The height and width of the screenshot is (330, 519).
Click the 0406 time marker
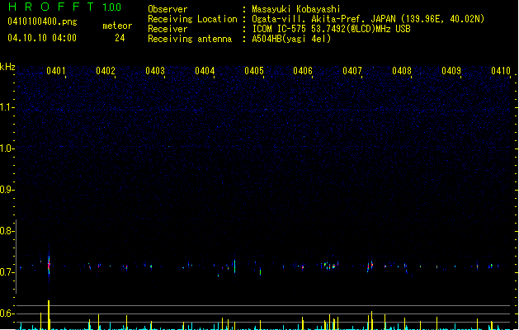coord(303,71)
